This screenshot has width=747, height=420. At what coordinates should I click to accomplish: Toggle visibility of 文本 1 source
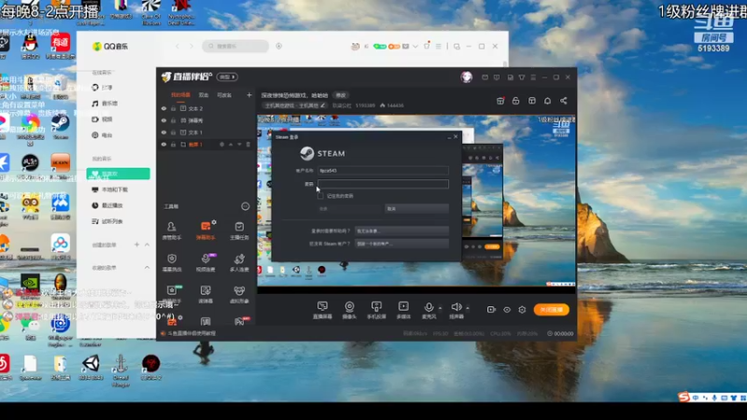tap(164, 133)
